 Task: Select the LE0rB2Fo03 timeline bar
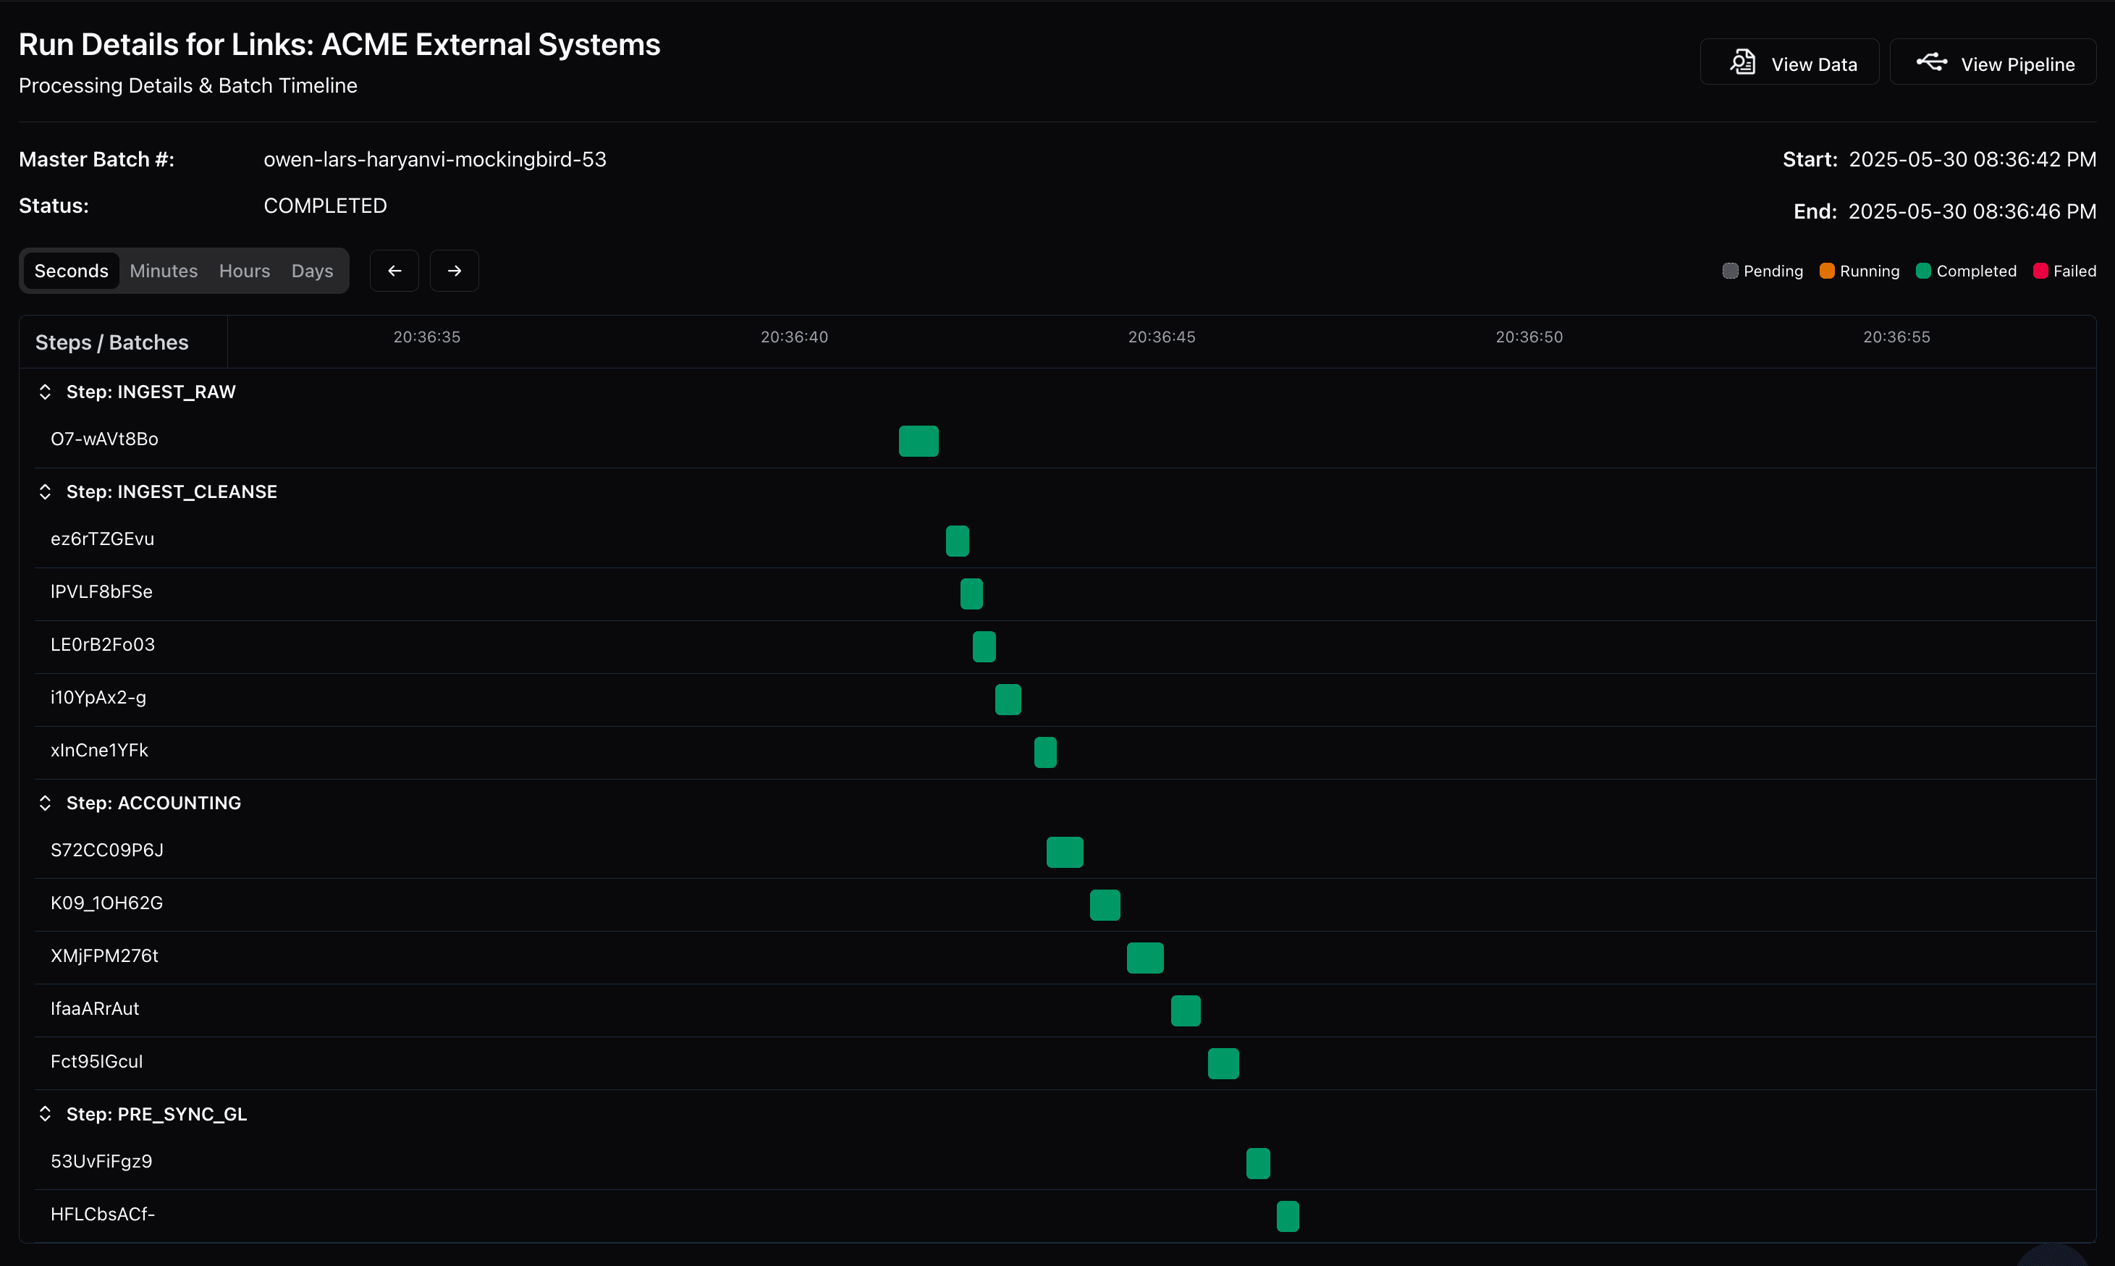tap(984, 646)
